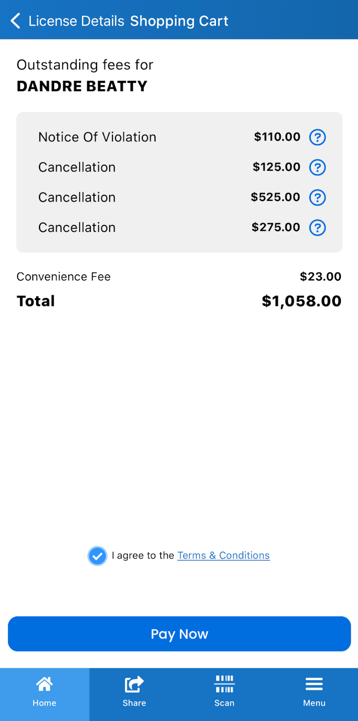Tap the Convenience Fee $23.00 amount
This screenshot has height=721, width=358.
321,277
